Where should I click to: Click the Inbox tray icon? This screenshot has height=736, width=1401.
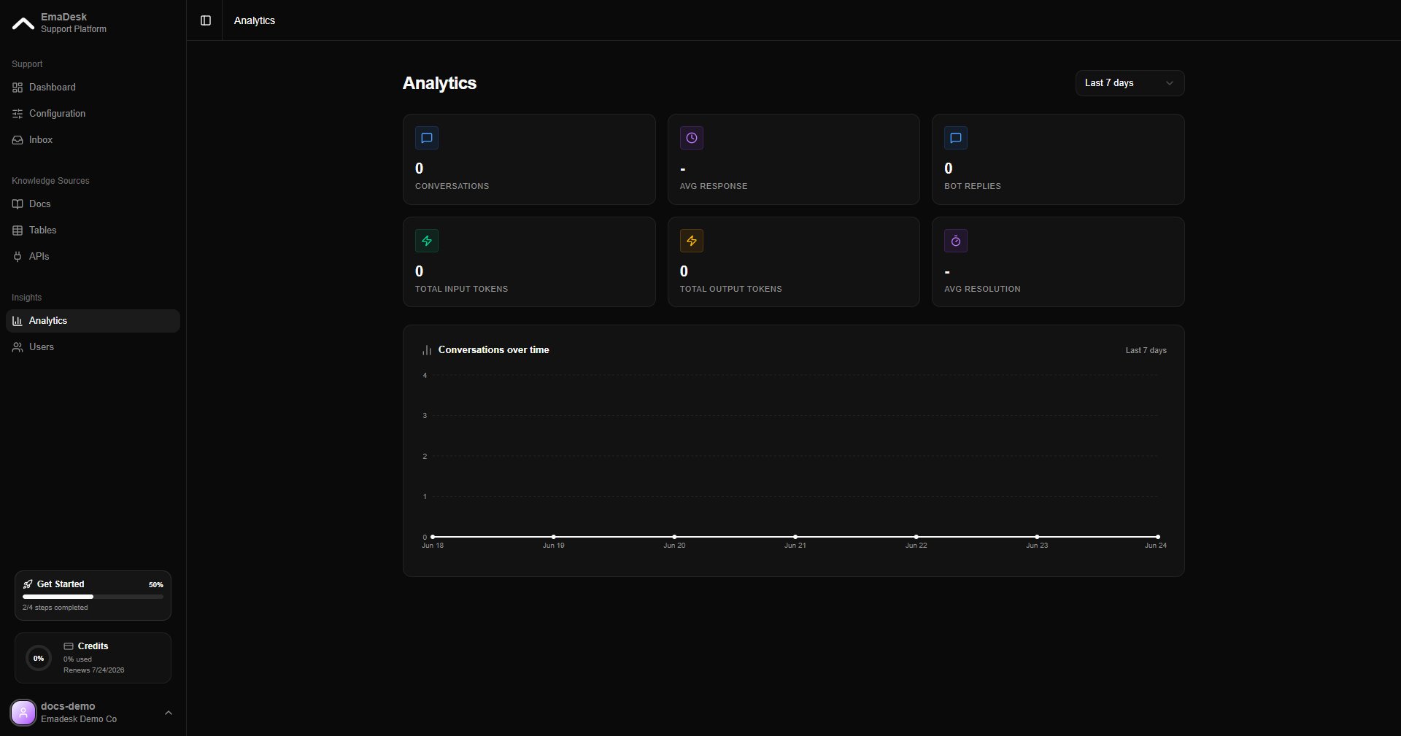pyautogui.click(x=18, y=140)
